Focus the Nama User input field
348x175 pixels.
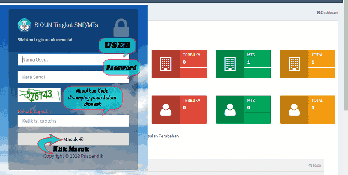(x=73, y=60)
